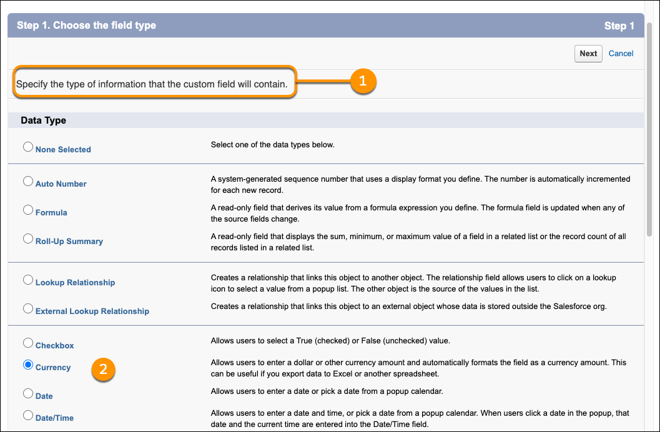Screen dimensions: 660x432
Task: Click the orange callout marker numbered 2
Action: (103, 370)
